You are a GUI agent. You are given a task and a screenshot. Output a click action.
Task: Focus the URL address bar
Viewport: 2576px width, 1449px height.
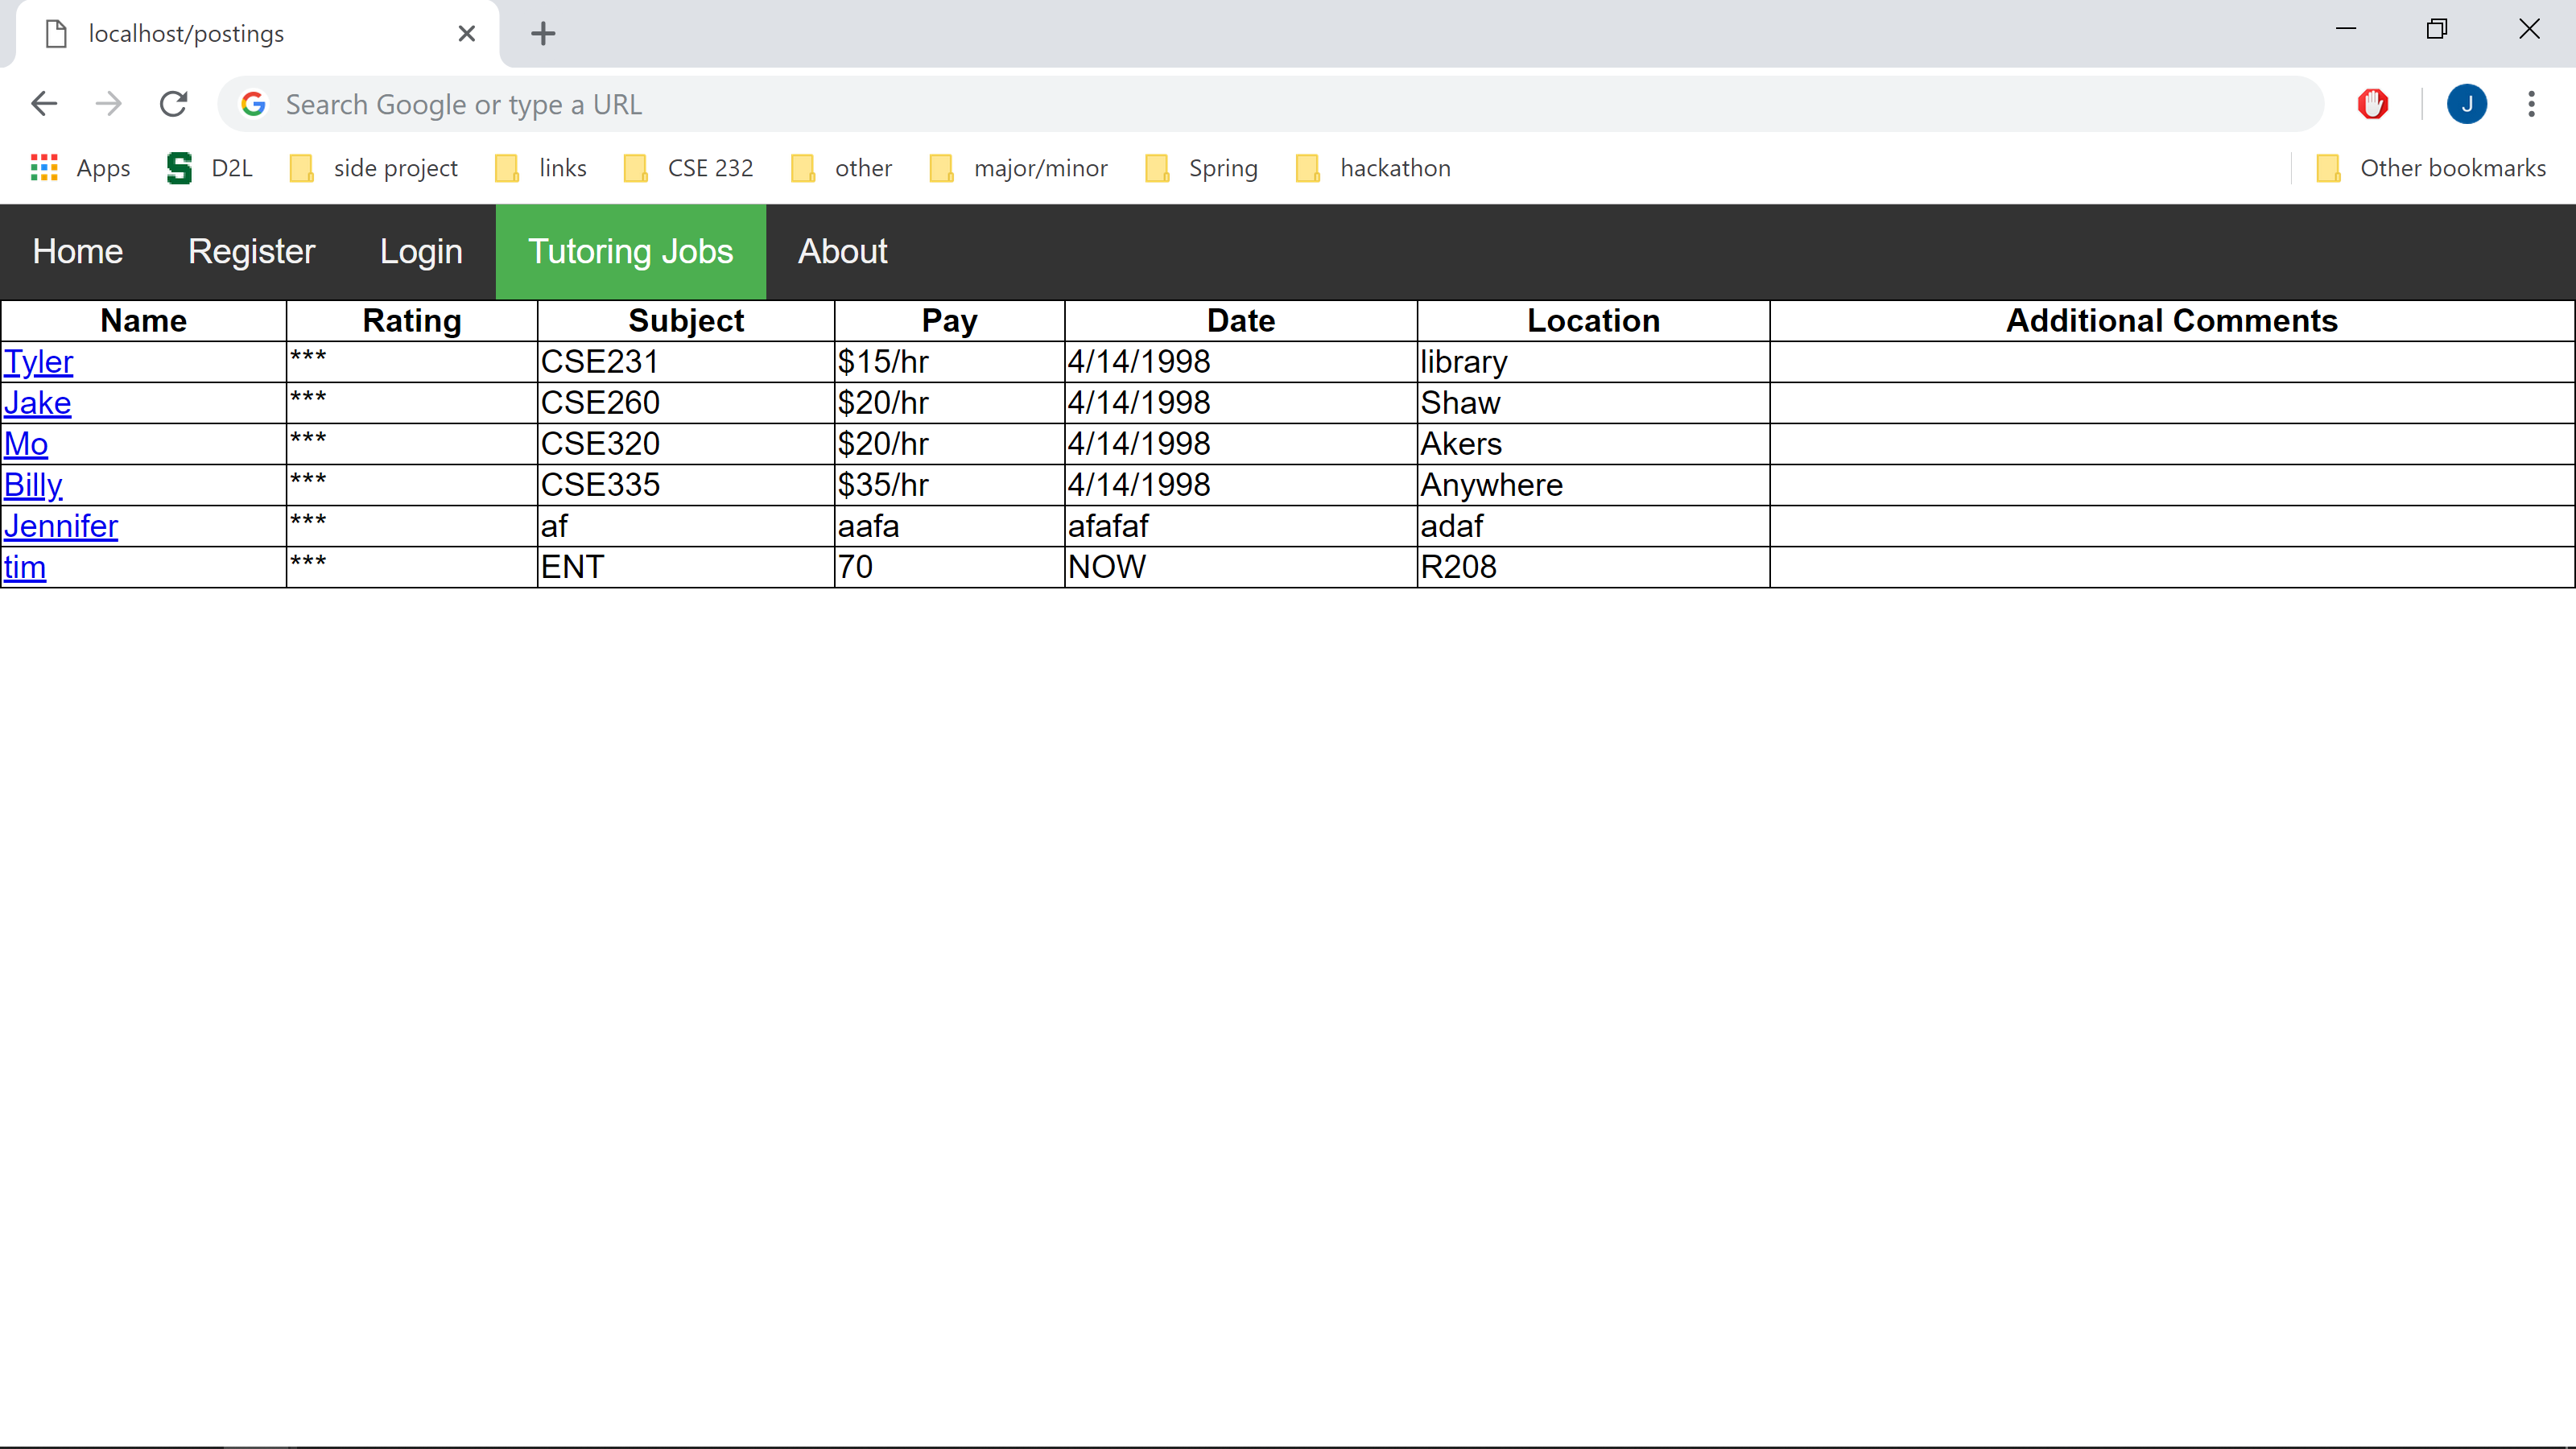(x=1270, y=104)
